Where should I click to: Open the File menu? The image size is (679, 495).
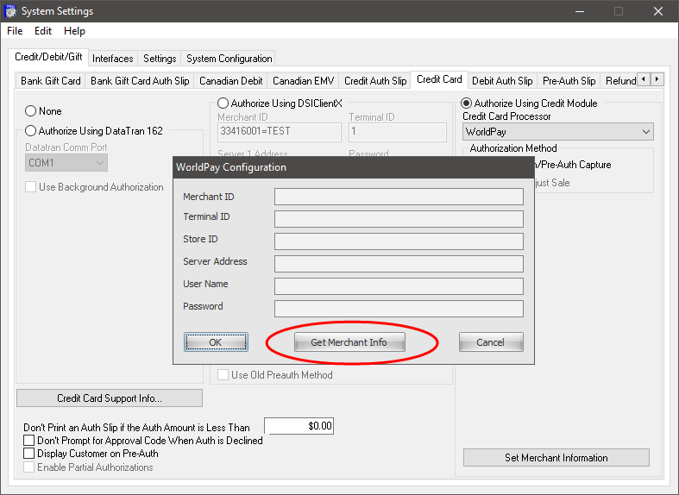point(15,31)
